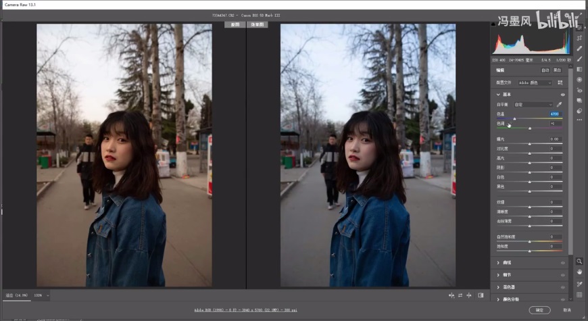Browse profiles with the grid icon

[560, 82]
